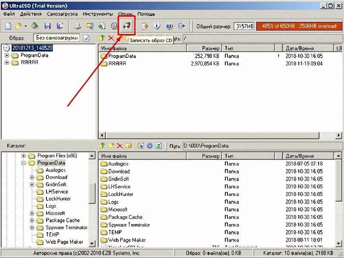Click the Без самозагрузки image type box
This screenshot has height=258, width=344.
[x=57, y=38]
